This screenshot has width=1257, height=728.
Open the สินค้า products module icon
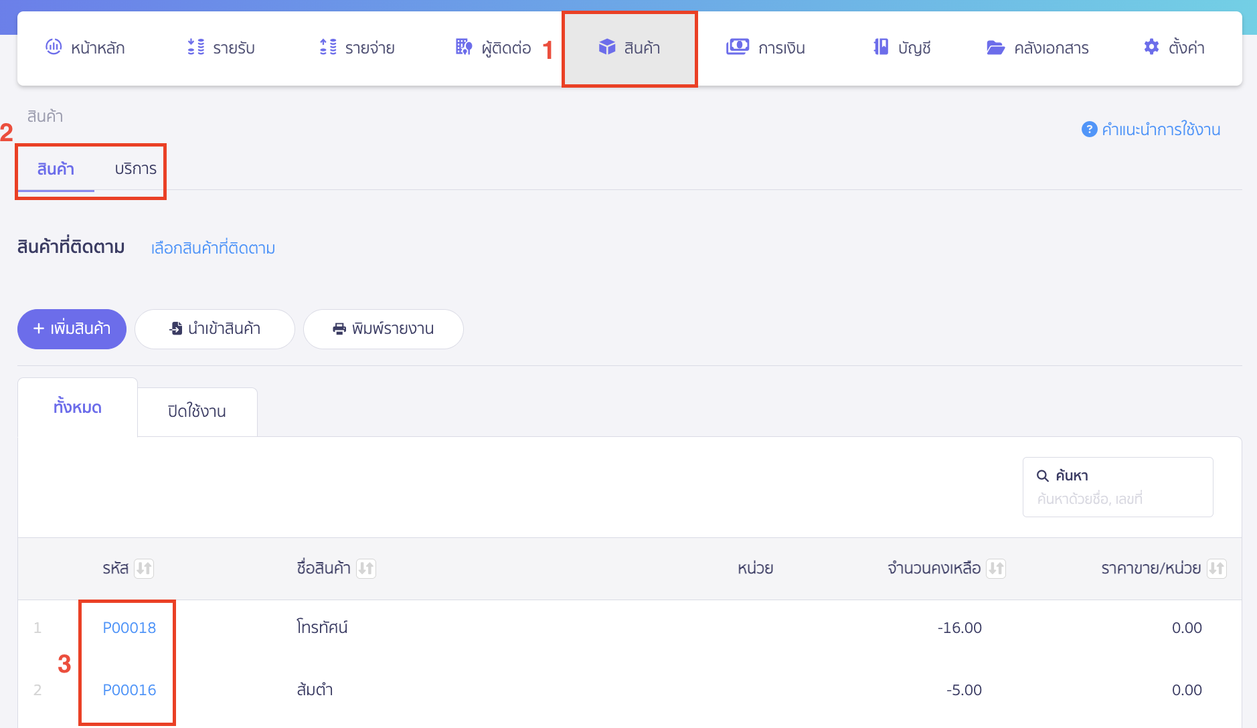[x=607, y=47]
